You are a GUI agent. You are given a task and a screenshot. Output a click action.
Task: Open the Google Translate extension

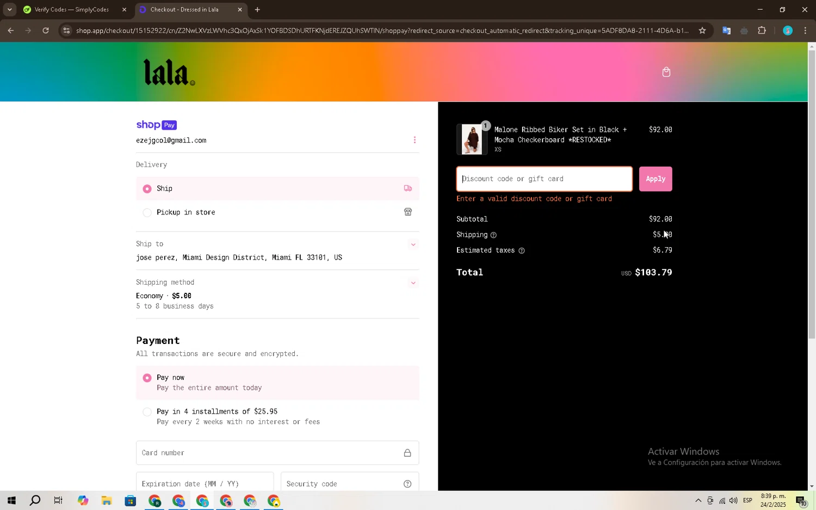point(726,30)
